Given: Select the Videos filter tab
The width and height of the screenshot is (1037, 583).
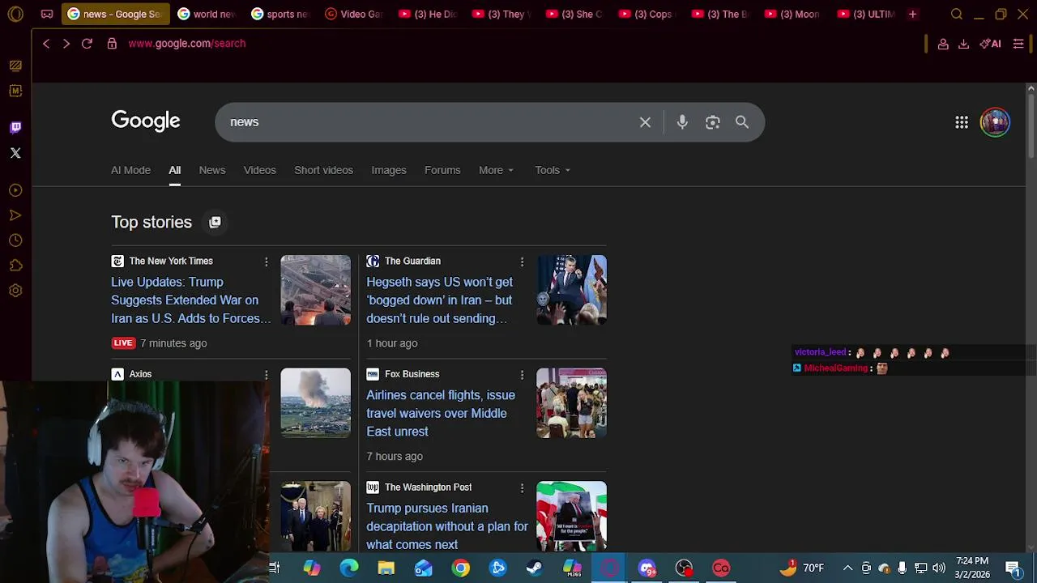Looking at the screenshot, I should coord(260,170).
